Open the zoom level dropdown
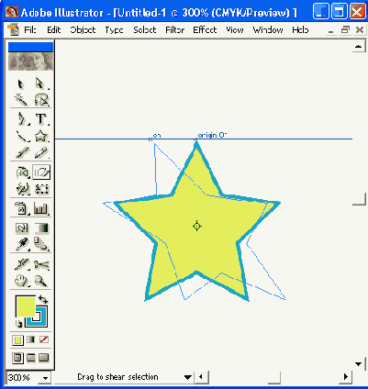368x389 pixels. (45, 378)
